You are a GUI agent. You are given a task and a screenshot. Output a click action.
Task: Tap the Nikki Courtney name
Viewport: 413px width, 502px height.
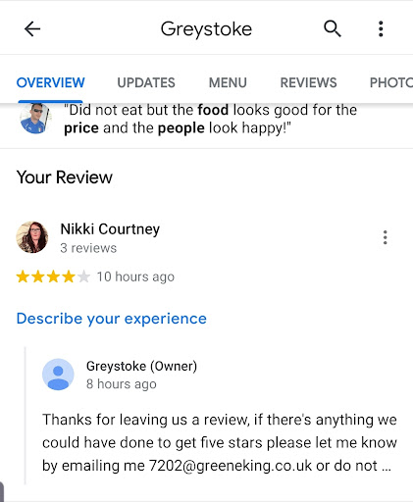[110, 229]
